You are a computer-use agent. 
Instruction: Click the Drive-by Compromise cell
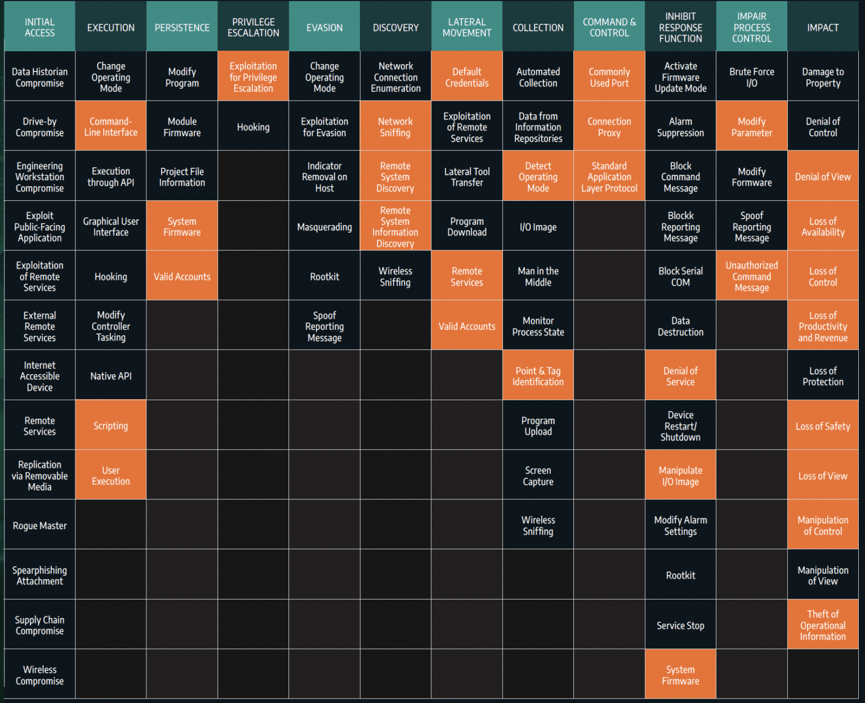click(39, 126)
